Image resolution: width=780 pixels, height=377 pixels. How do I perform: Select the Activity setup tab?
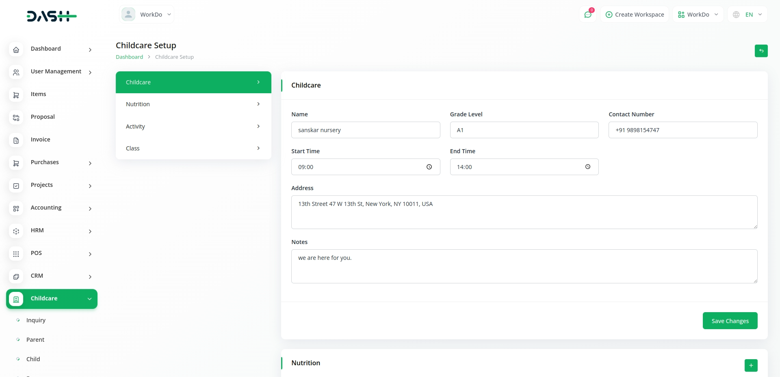coord(193,126)
